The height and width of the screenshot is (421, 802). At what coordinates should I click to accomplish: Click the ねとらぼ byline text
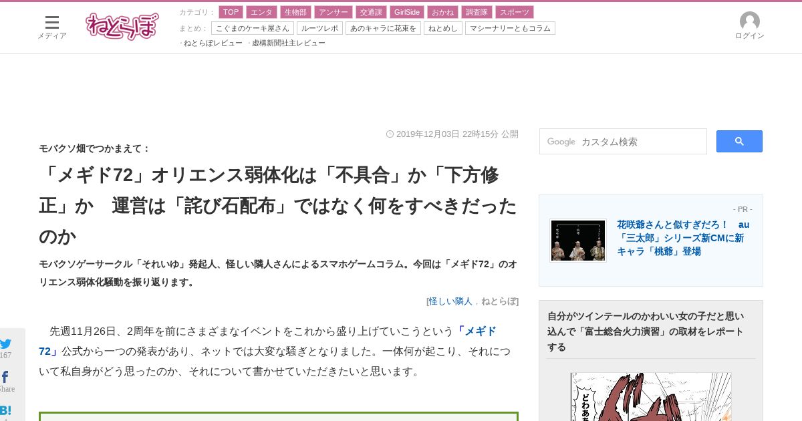(x=499, y=301)
